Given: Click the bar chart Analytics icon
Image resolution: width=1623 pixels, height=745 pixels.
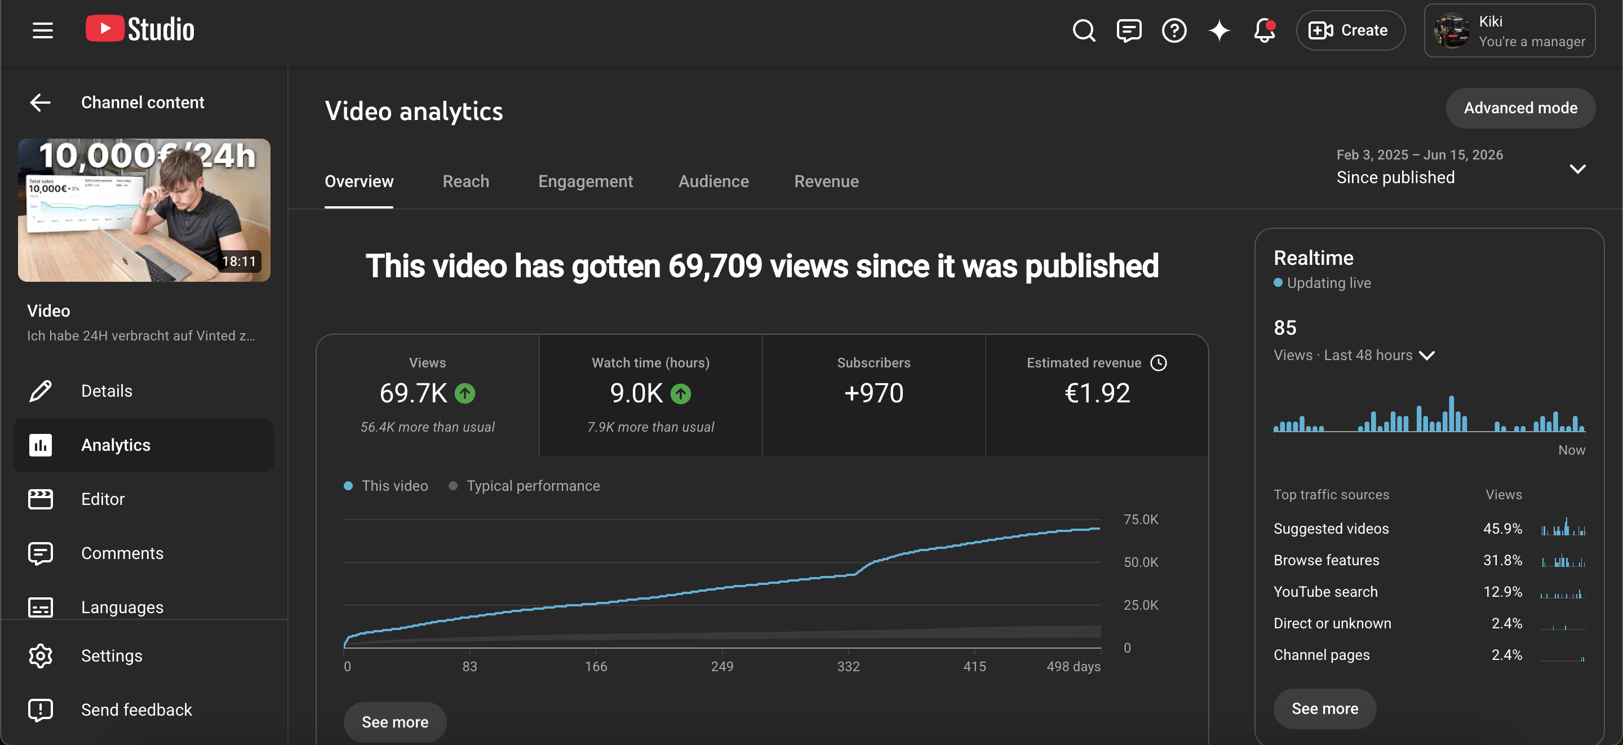Looking at the screenshot, I should click(x=41, y=445).
